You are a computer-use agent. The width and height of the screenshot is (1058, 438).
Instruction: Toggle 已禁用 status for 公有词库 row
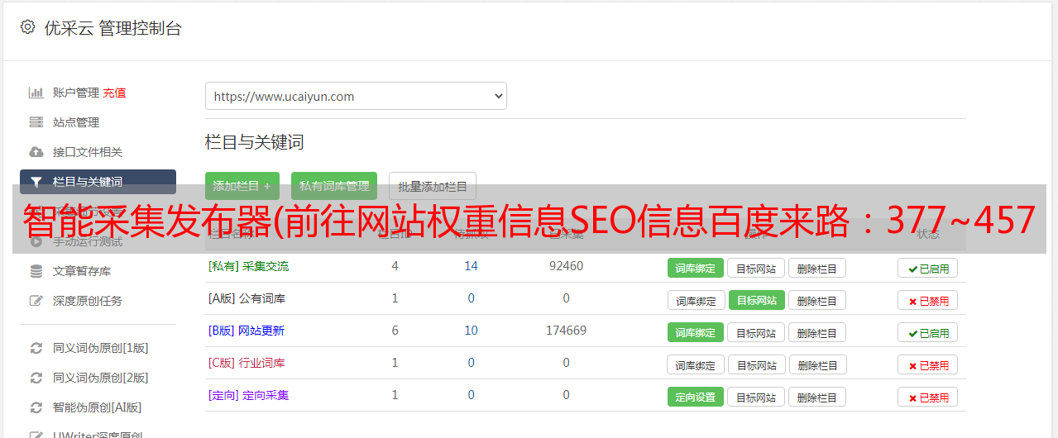tap(928, 300)
